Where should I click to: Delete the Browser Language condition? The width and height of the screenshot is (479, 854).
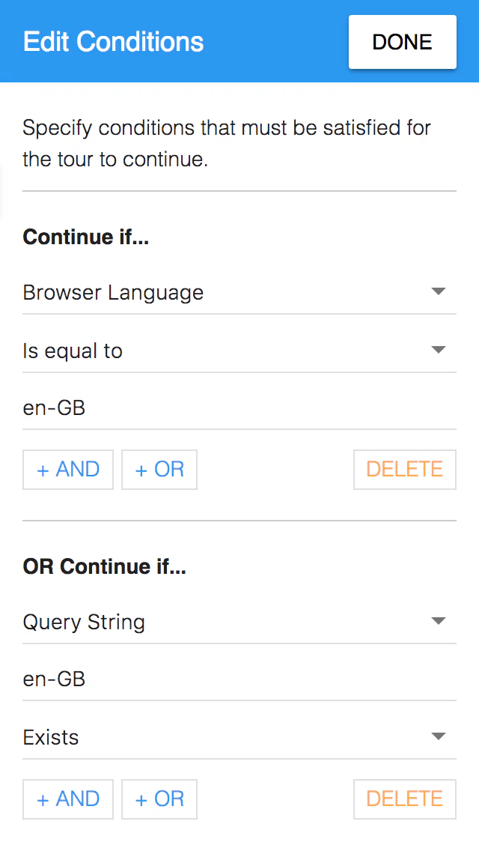404,470
